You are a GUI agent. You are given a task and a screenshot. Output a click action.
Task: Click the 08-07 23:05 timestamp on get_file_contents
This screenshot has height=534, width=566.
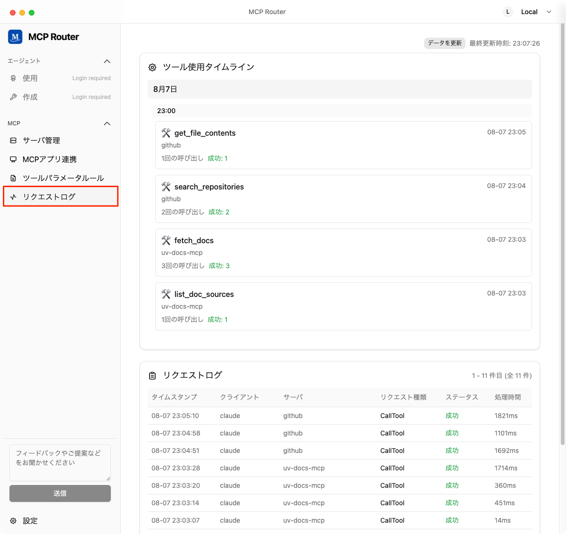507,132
